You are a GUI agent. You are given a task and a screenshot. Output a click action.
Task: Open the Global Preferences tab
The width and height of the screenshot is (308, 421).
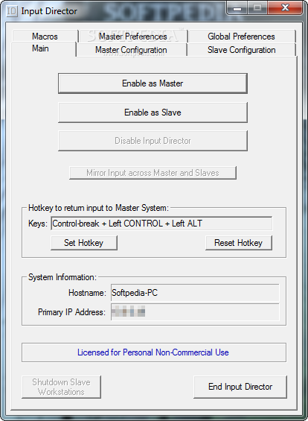[242, 37]
